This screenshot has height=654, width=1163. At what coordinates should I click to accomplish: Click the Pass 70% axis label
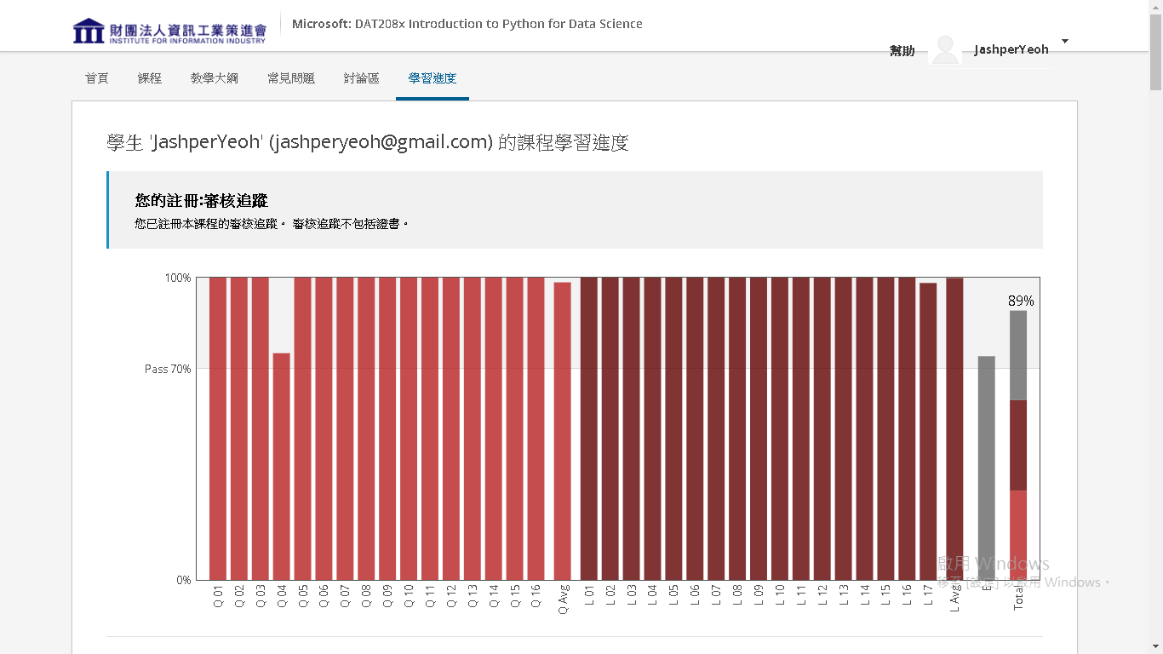(x=167, y=369)
